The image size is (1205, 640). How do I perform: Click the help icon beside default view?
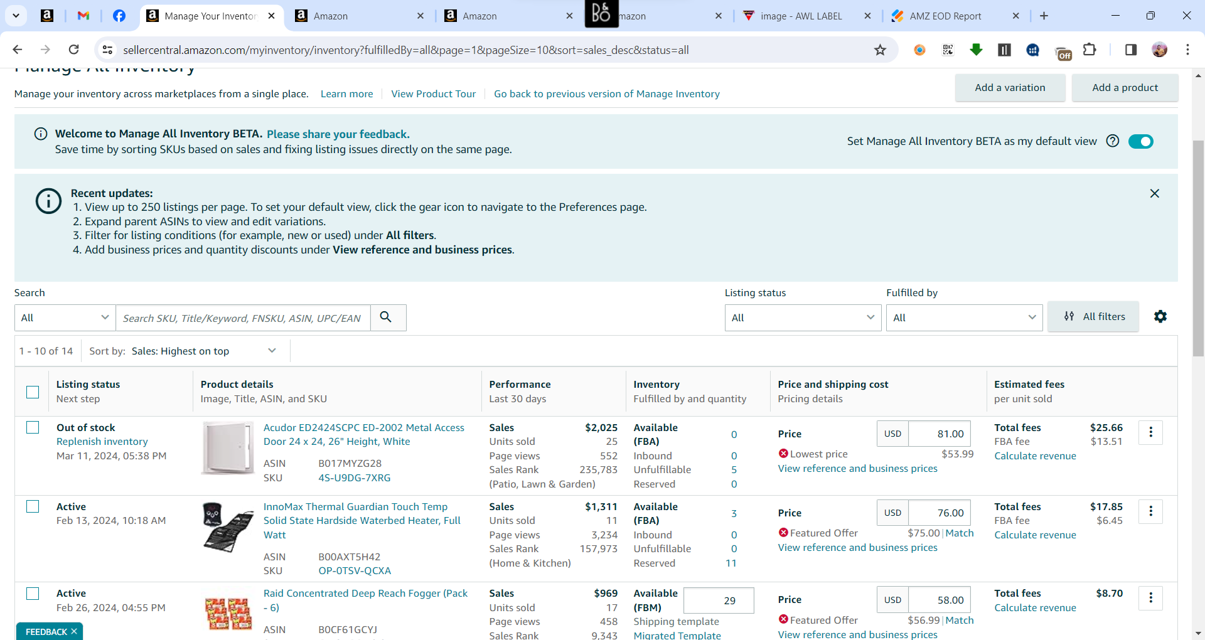(x=1112, y=141)
